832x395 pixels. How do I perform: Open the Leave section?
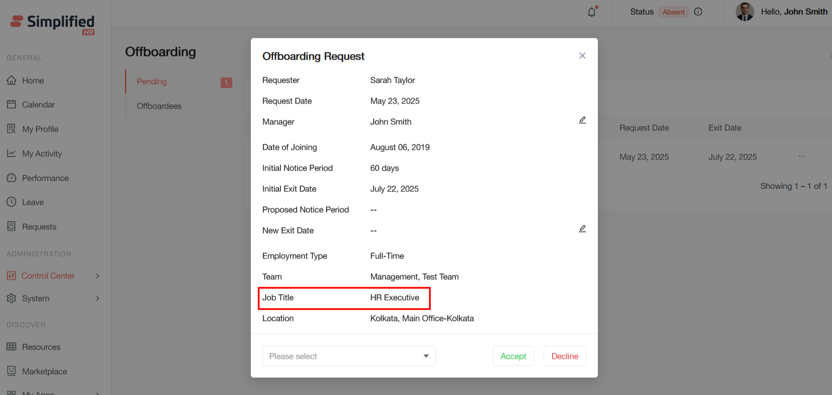point(33,202)
